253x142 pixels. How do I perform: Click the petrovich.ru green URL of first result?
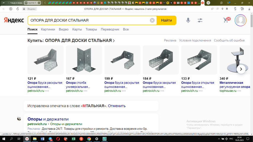coord(37,124)
